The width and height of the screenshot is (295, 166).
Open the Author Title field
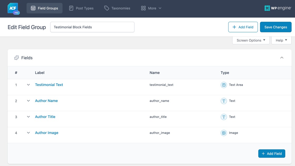pyautogui.click(x=45, y=117)
